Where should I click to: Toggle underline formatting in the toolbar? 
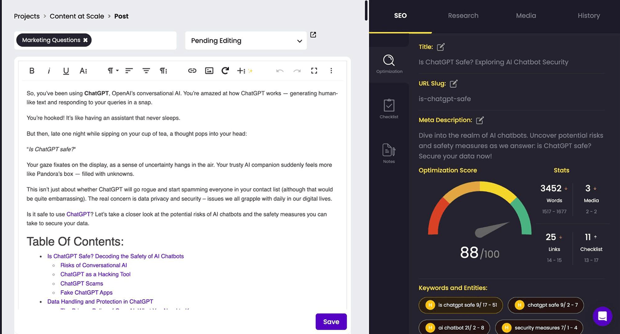click(x=66, y=71)
